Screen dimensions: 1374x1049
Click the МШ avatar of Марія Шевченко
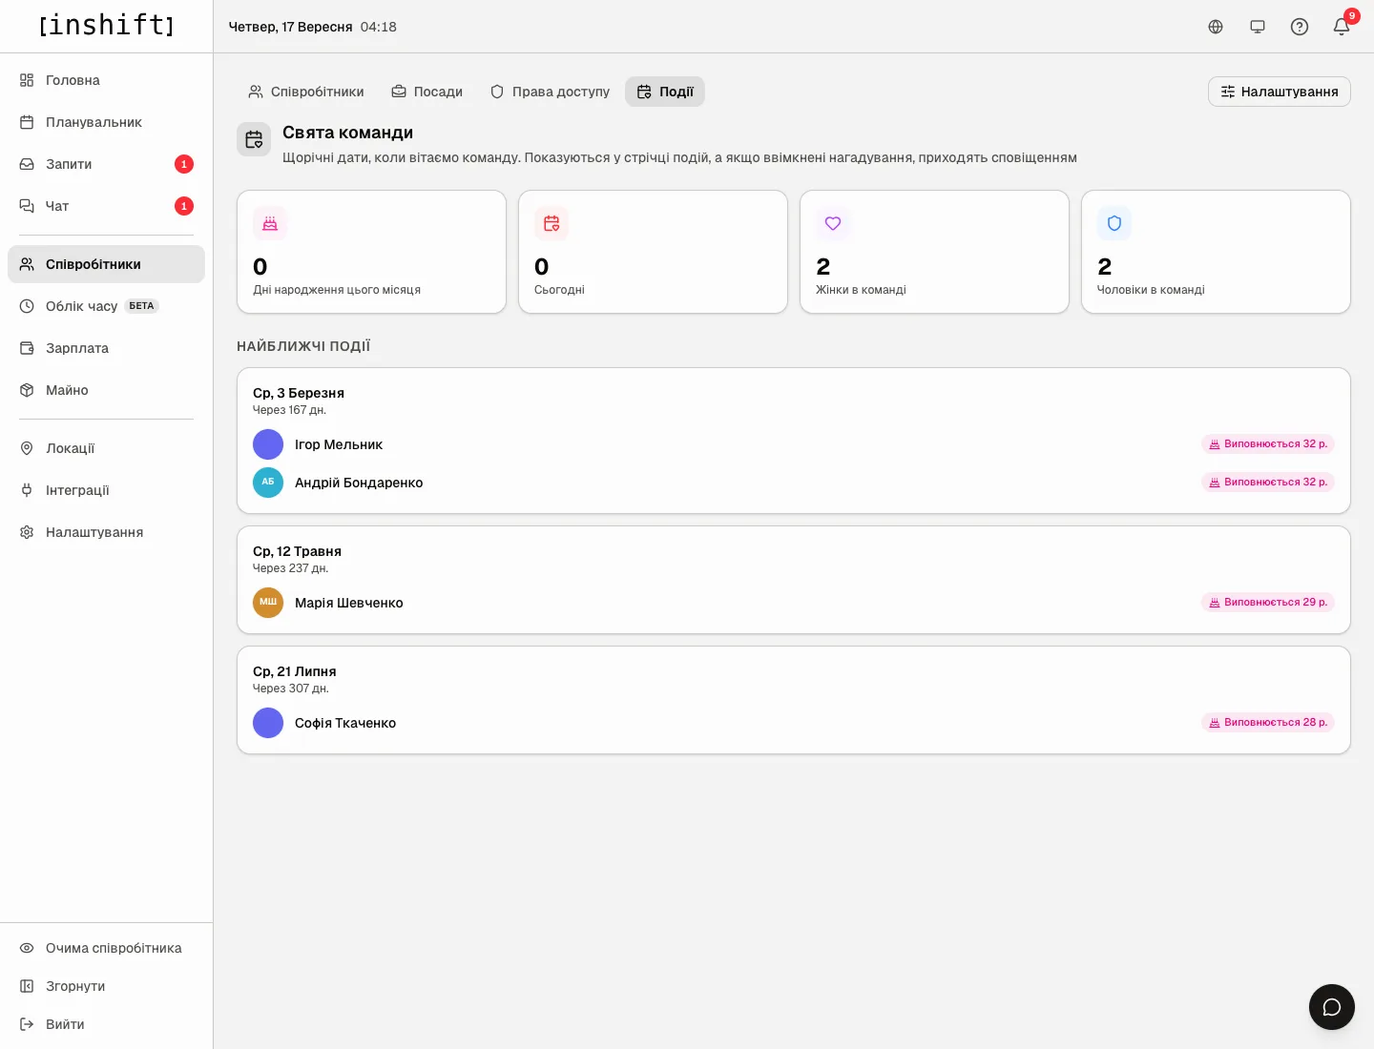[x=268, y=603]
